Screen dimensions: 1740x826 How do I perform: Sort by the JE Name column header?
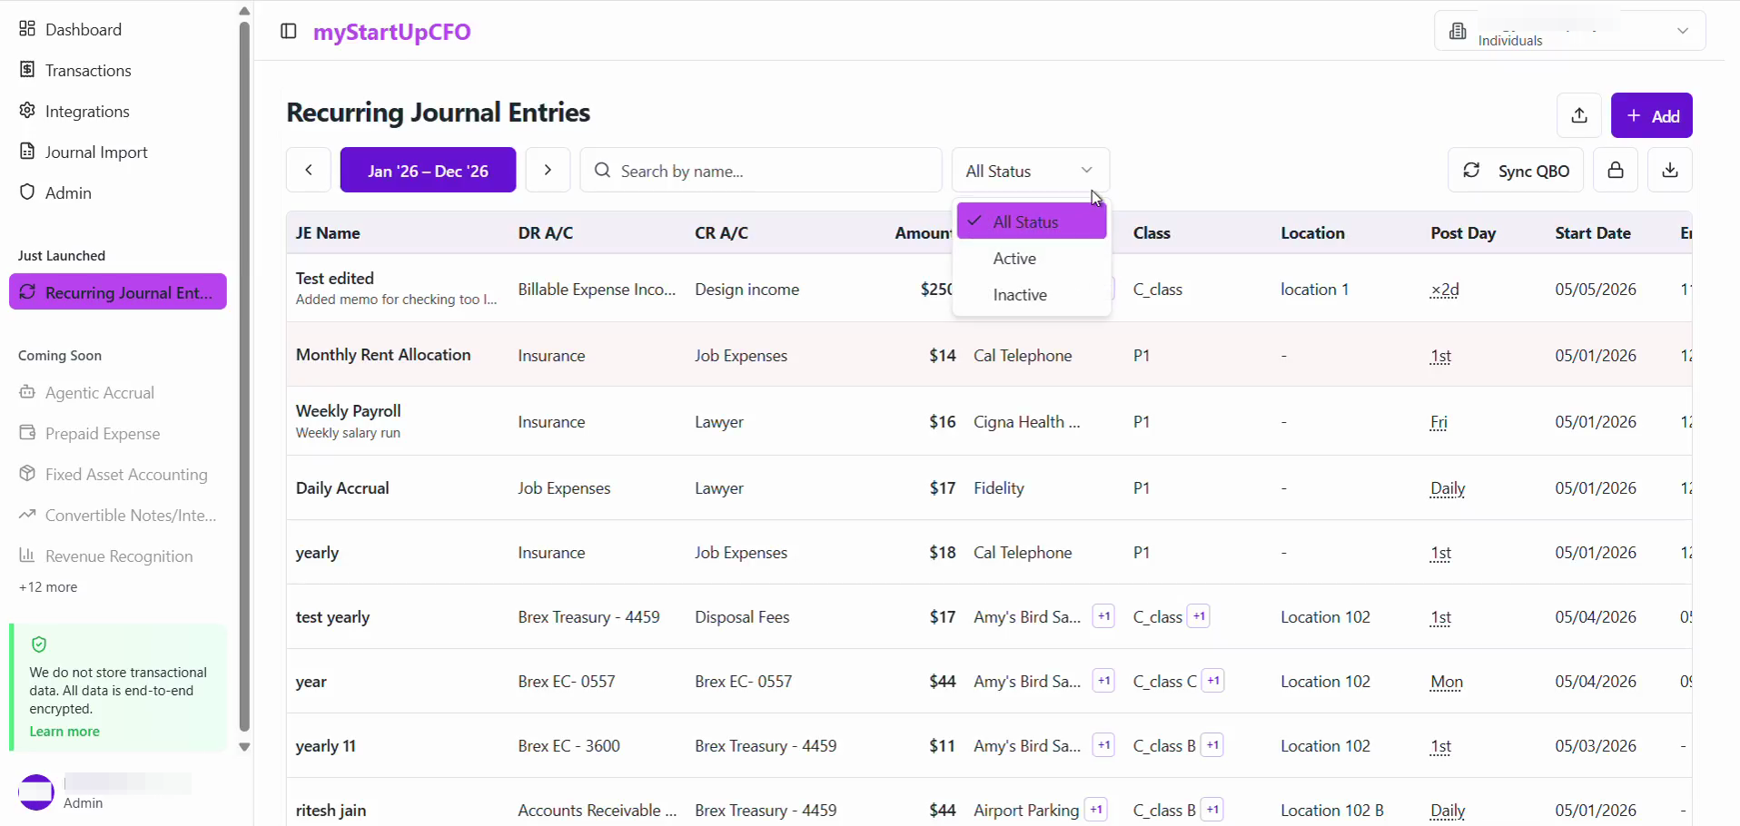(x=328, y=233)
